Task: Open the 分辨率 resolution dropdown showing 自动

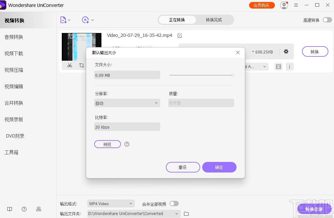Action: [127, 103]
